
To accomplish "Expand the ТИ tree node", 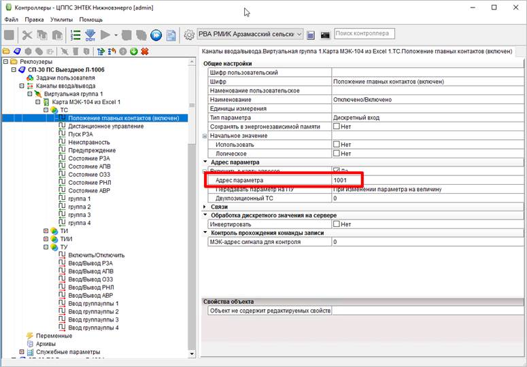I will (46, 231).
